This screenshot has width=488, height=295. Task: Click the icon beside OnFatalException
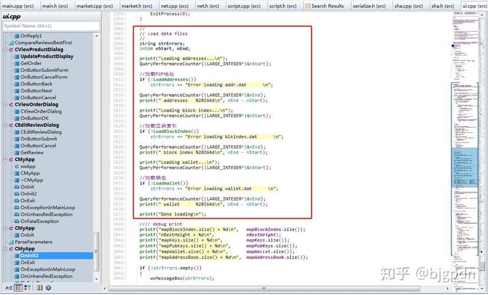(x=17, y=221)
